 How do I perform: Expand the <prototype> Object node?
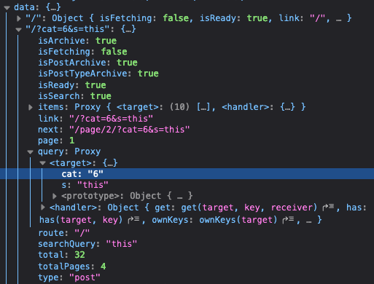[55, 196]
